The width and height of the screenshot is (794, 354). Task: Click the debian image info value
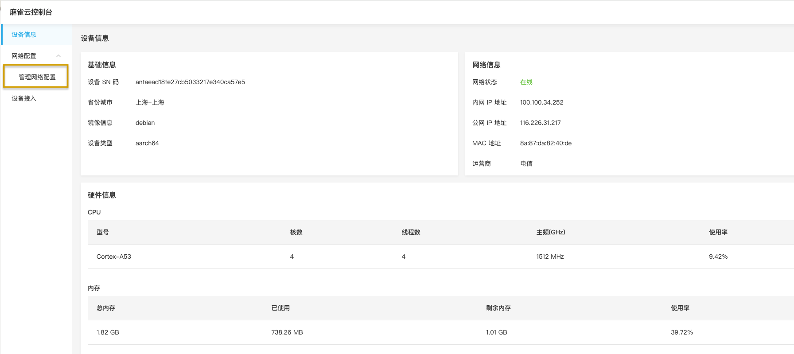(145, 123)
